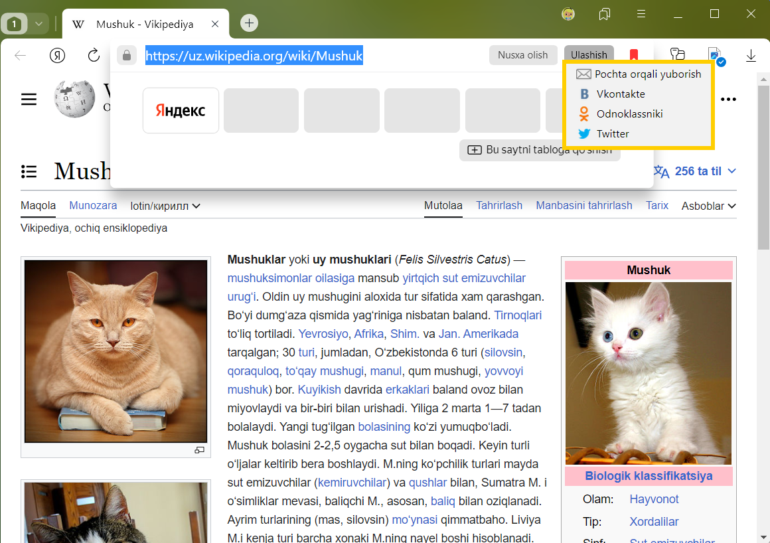Open the downloads arrow icon

tap(751, 55)
